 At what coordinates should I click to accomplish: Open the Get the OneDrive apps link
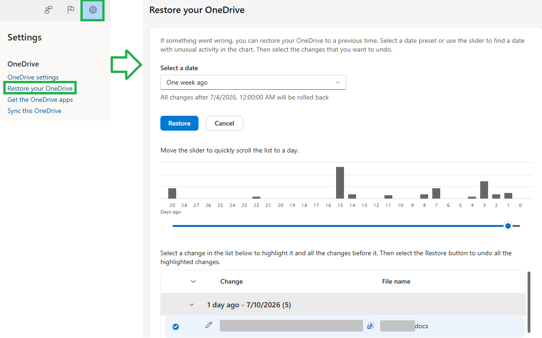click(x=40, y=99)
